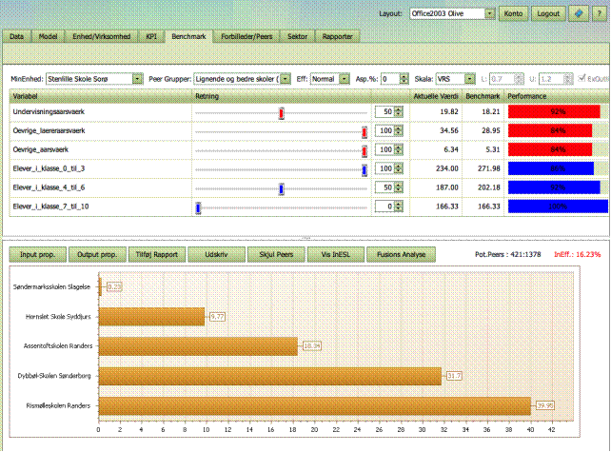The height and width of the screenshot is (452, 611).
Task: Expand the MinEnhed dropdown for Stenlille Skole
Action: [x=138, y=79]
